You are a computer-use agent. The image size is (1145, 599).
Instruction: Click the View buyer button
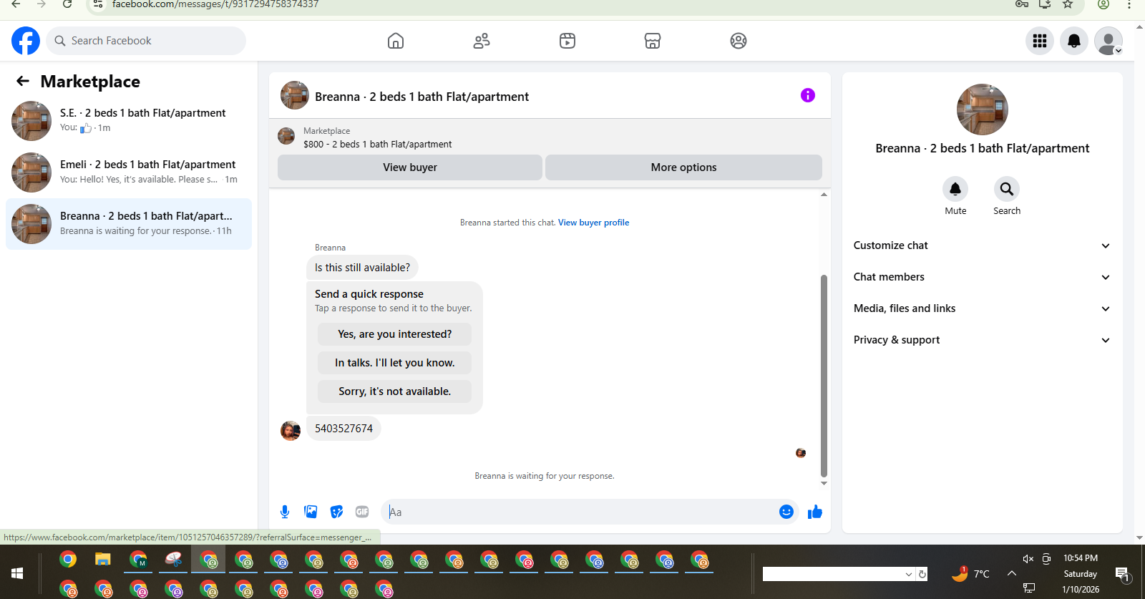click(410, 167)
